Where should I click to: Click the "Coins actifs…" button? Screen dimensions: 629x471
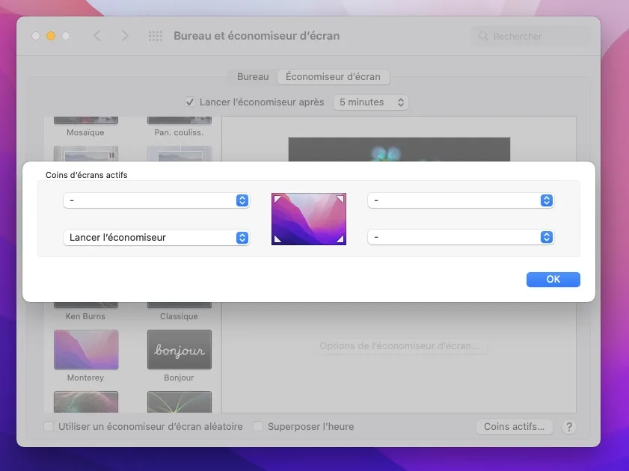tap(515, 426)
